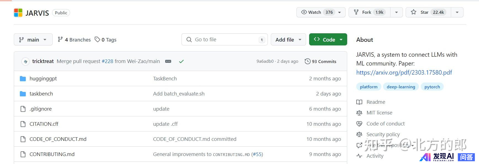Select the platform topic tag
This screenshot has height=164, width=479.
369,87
